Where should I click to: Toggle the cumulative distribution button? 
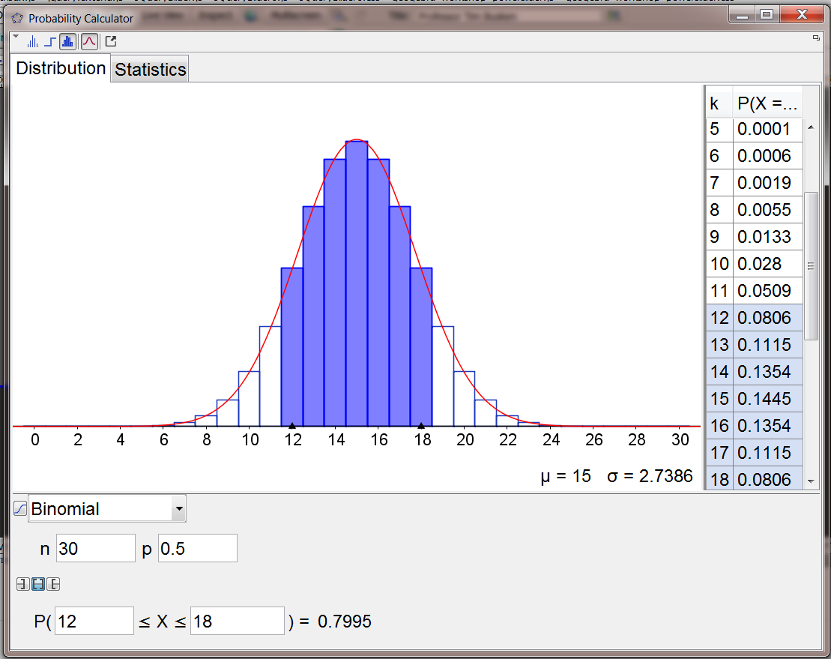coord(20,509)
